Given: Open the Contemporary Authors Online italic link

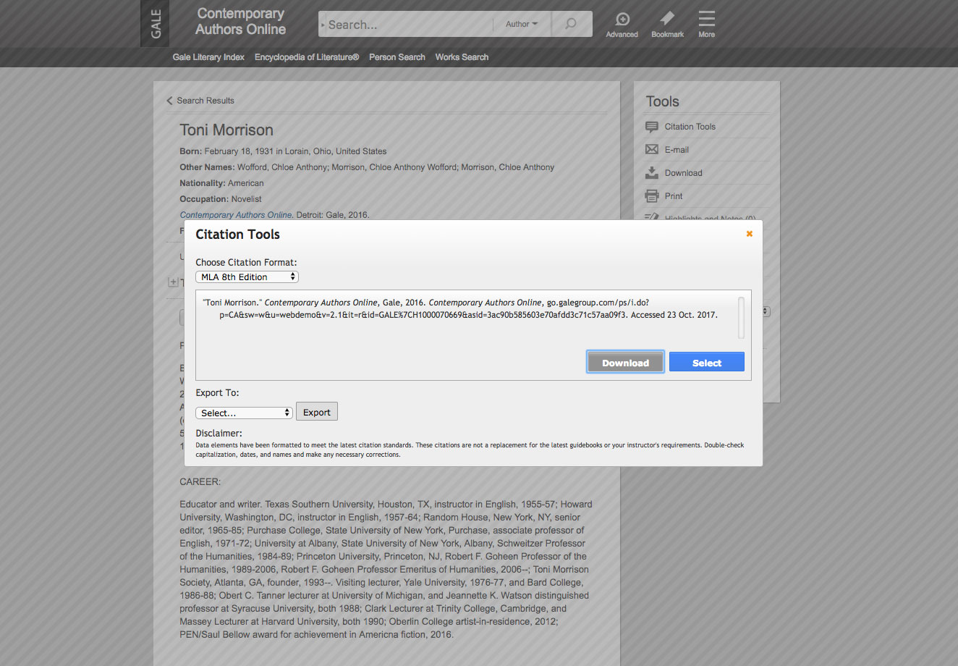Looking at the screenshot, I should (x=236, y=215).
